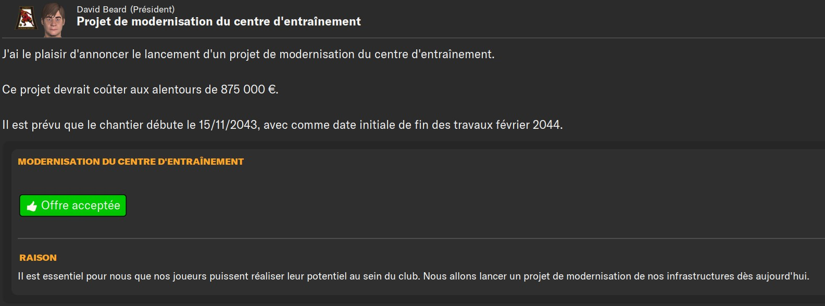Click David Beard's portrait photo
Image resolution: width=825 pixels, height=306 pixels.
tap(53, 19)
